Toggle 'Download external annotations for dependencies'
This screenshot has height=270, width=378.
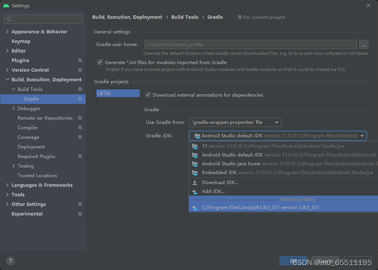coord(149,95)
